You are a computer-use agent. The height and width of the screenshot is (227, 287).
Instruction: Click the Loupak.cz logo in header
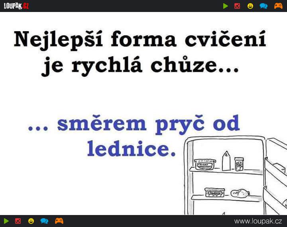[x=16, y=6]
